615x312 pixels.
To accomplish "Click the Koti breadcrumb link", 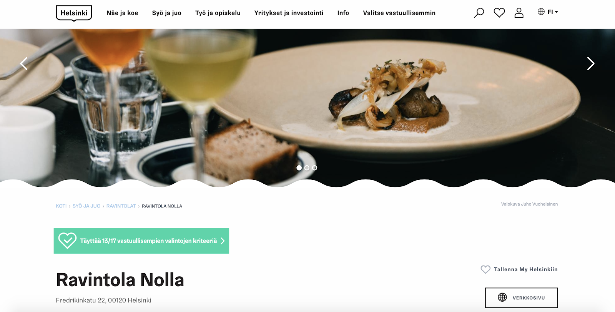I will point(61,206).
